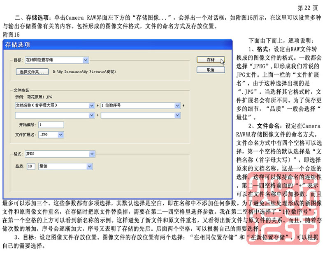The image size is (325, 263).
Task: Click the 文件命名 group label
Action: [21, 90]
